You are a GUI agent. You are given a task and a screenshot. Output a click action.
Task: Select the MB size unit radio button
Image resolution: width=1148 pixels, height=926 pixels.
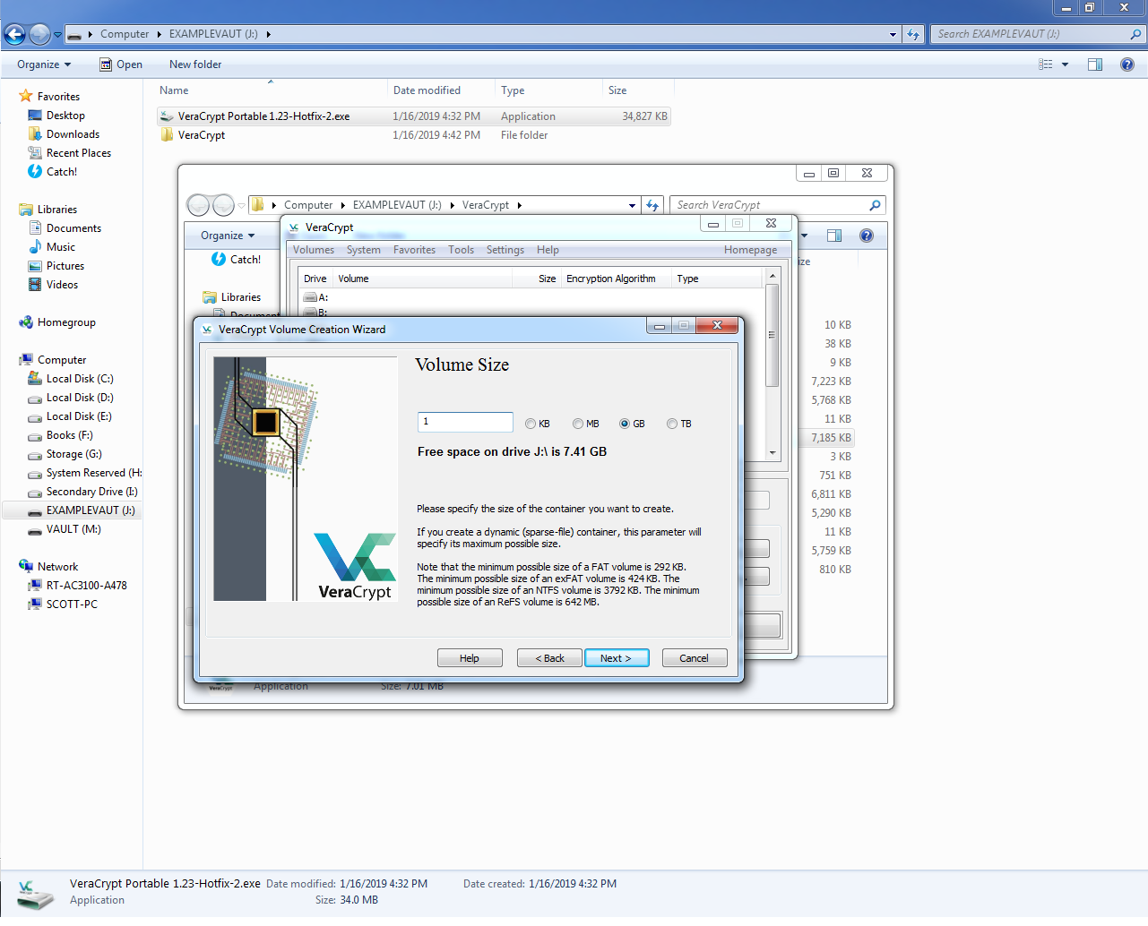pos(578,424)
